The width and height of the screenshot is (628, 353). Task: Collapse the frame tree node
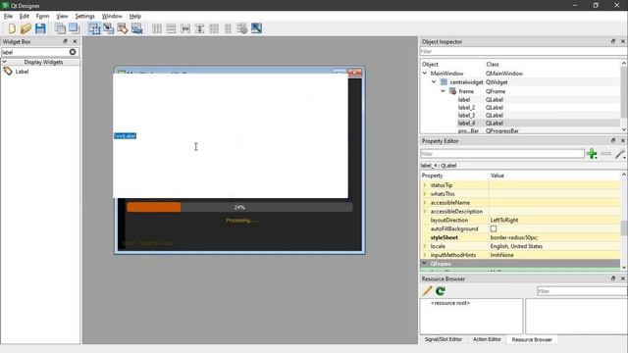pyautogui.click(x=443, y=91)
